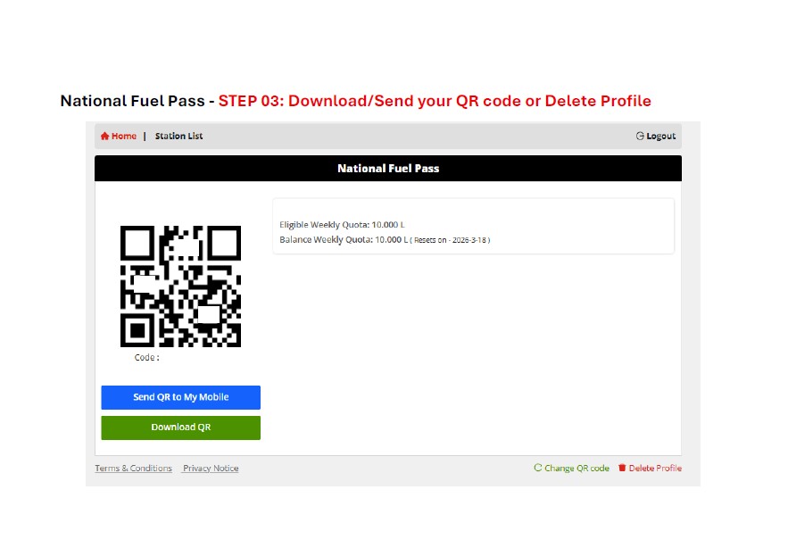Image resolution: width=788 pixels, height=548 pixels.
Task: Select the Logout text link
Action: 661,137
